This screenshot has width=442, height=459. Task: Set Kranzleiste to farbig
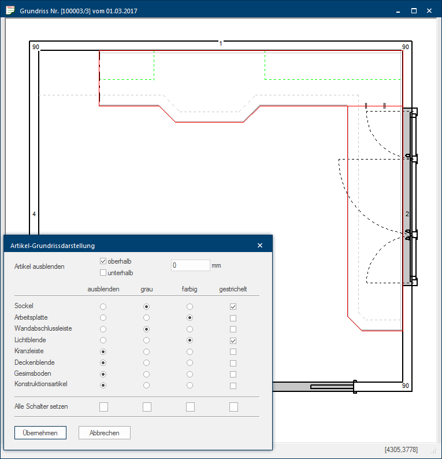pos(190,351)
